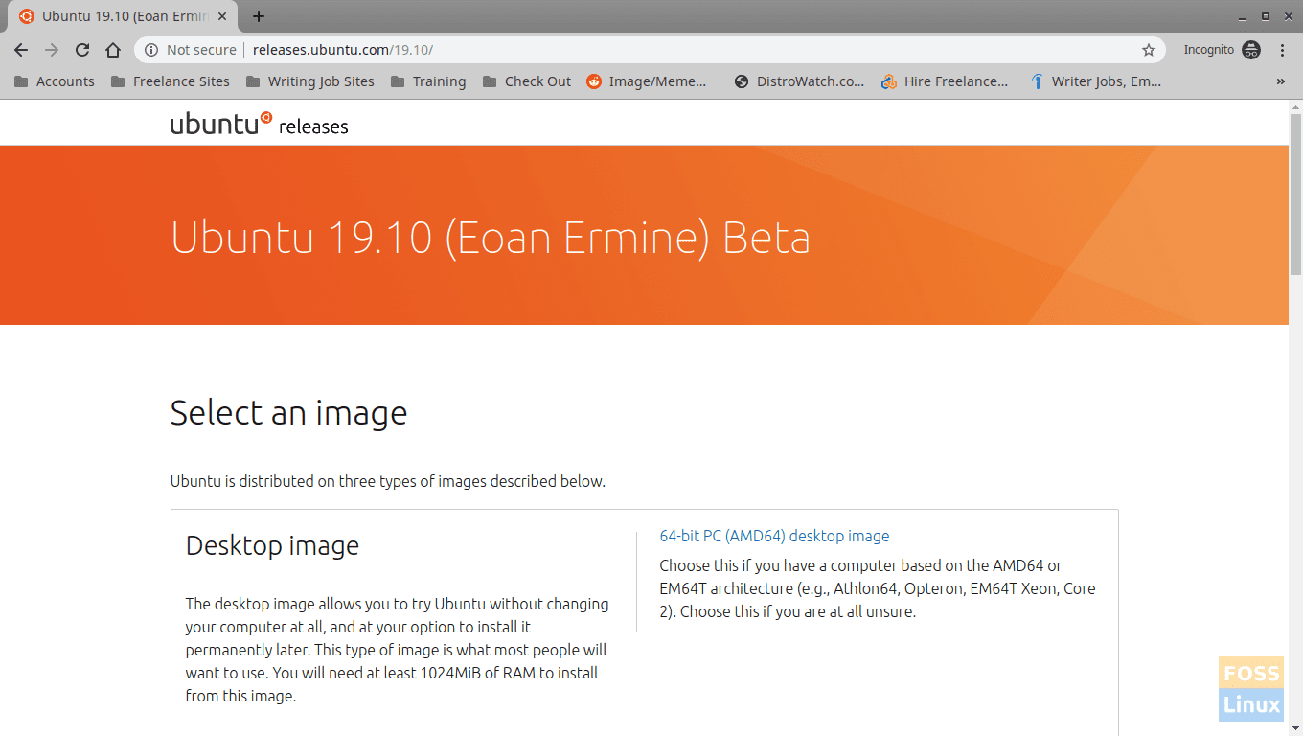
Task: Click the Ubuntu 19.10 (Eoan Ermine) Beta banner title
Action: [x=491, y=238]
